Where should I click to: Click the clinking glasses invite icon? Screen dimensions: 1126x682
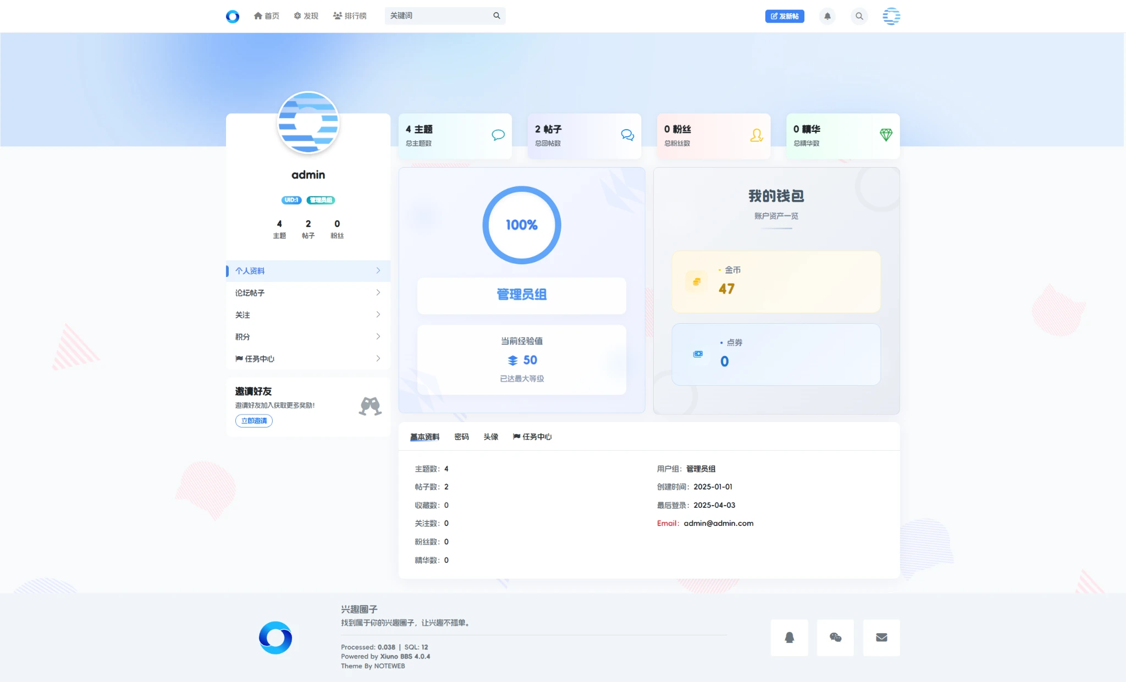tap(370, 406)
